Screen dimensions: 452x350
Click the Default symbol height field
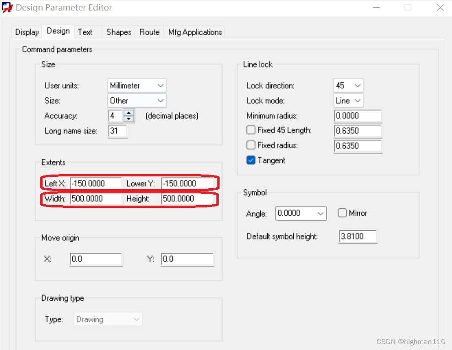point(358,237)
